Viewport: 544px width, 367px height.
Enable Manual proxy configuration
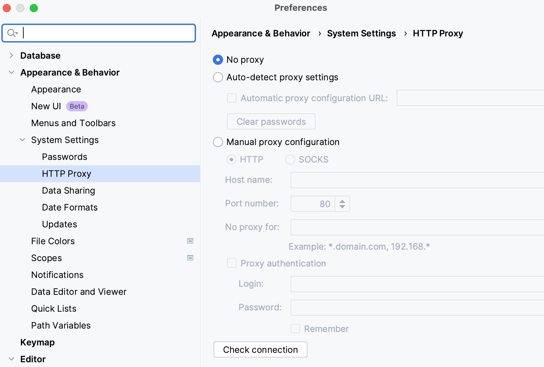tap(218, 142)
